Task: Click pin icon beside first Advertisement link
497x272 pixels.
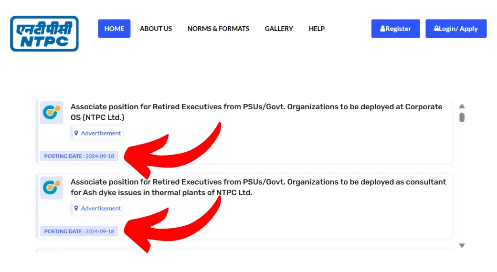Action: (x=76, y=133)
